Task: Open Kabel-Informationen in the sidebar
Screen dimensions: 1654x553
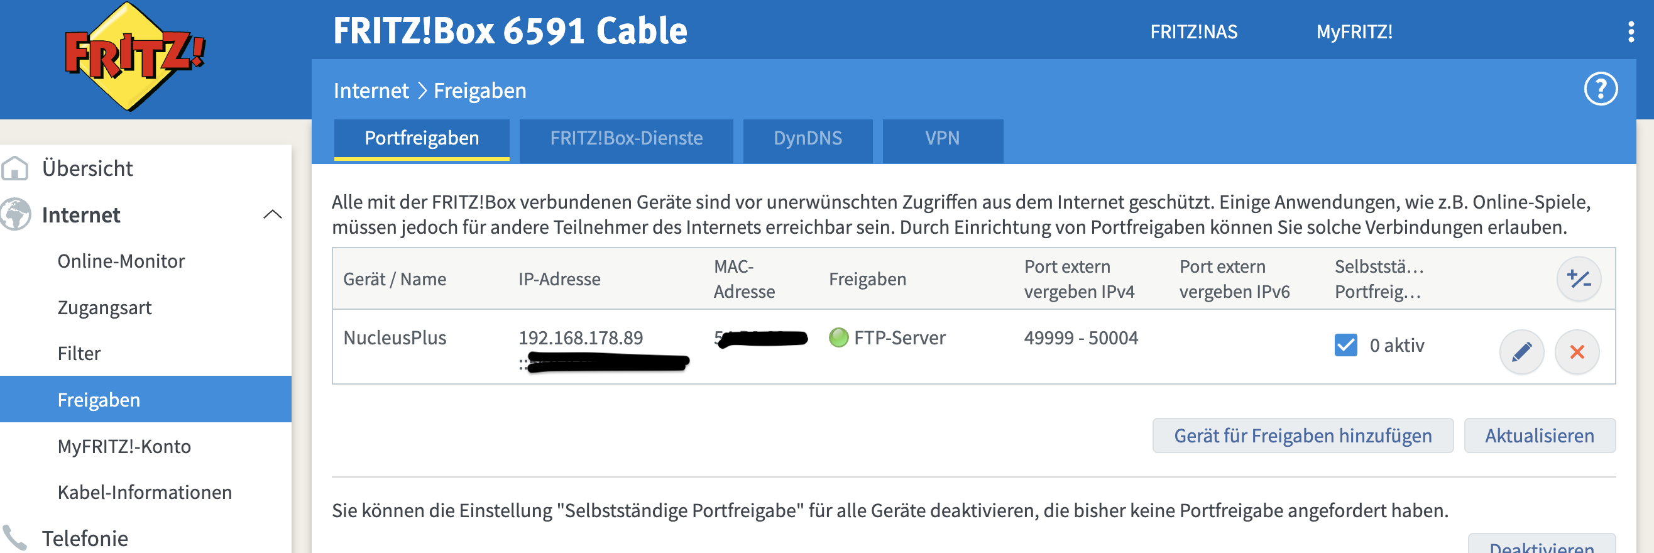Action: [145, 492]
